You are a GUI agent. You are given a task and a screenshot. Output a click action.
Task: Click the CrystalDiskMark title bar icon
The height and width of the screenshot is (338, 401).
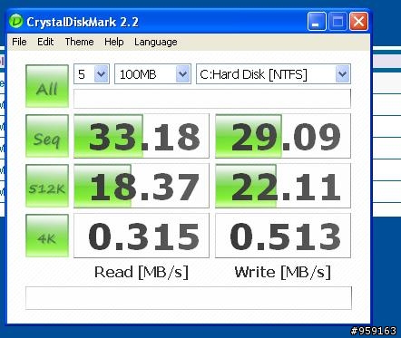(x=15, y=21)
